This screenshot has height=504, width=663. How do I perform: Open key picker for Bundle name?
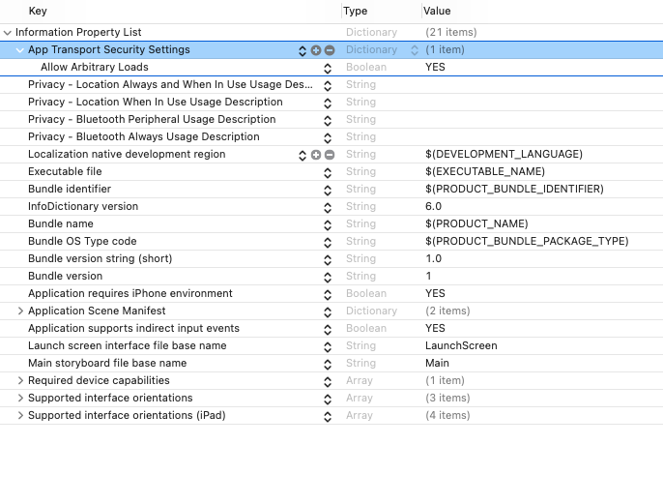pyautogui.click(x=328, y=224)
